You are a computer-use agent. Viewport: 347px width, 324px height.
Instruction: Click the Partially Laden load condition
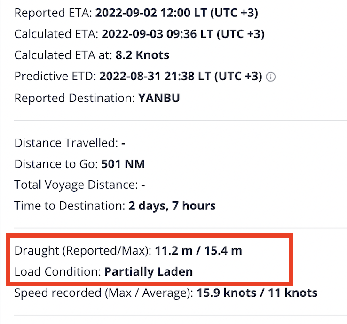149,272
